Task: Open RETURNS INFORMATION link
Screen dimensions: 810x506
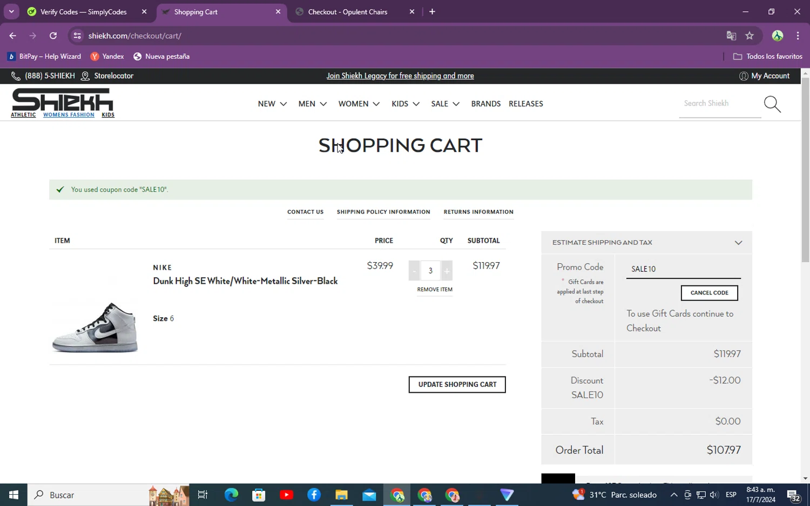Action: click(x=478, y=212)
